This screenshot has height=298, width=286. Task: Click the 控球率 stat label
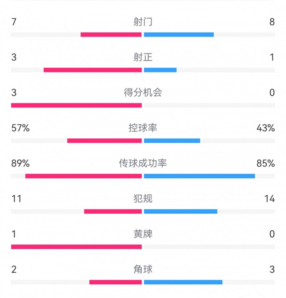143,128
